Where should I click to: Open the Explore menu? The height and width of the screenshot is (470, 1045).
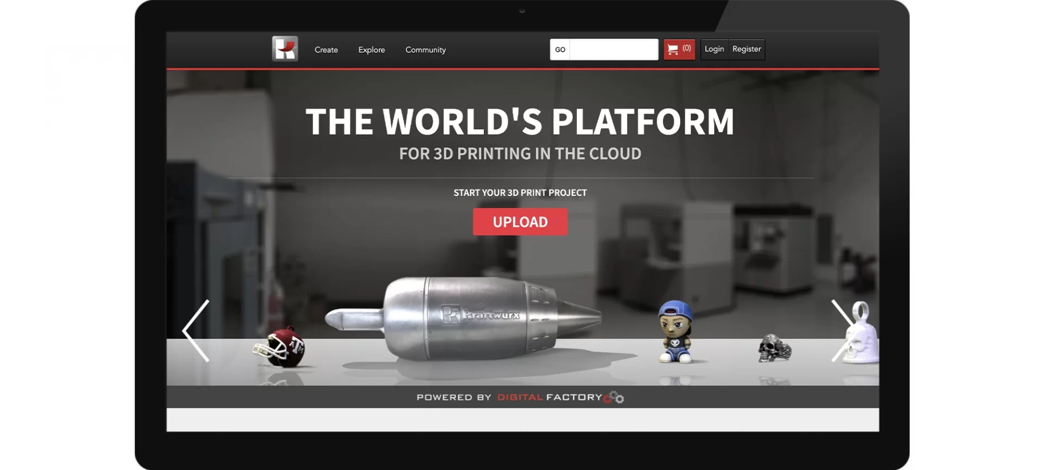[372, 50]
